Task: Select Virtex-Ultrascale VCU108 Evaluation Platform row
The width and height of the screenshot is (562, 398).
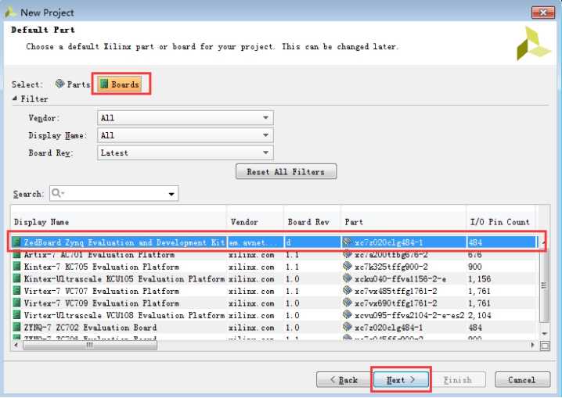Action: [x=274, y=315]
